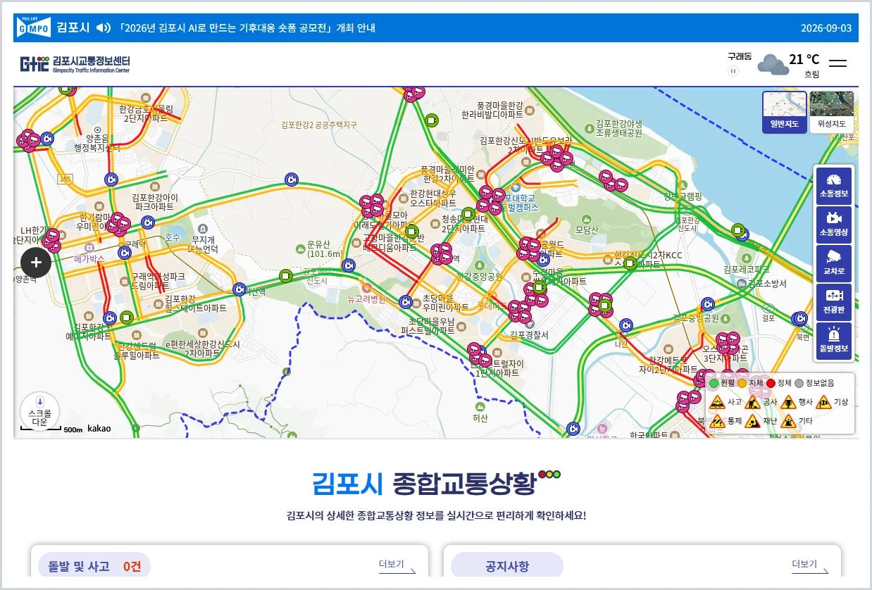Click the 통제 control legend icon
The height and width of the screenshot is (590, 872).
[717, 421]
